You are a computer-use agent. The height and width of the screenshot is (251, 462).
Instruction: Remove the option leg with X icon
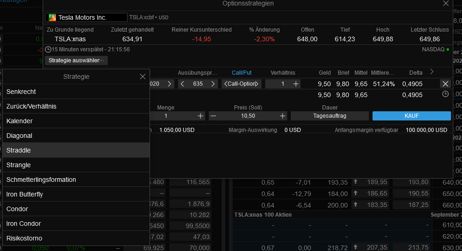tap(445, 84)
